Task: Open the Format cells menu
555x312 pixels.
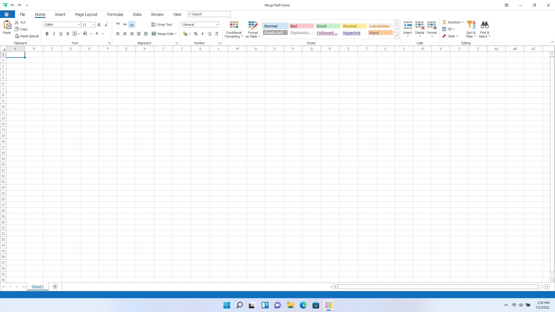Action: point(432,29)
